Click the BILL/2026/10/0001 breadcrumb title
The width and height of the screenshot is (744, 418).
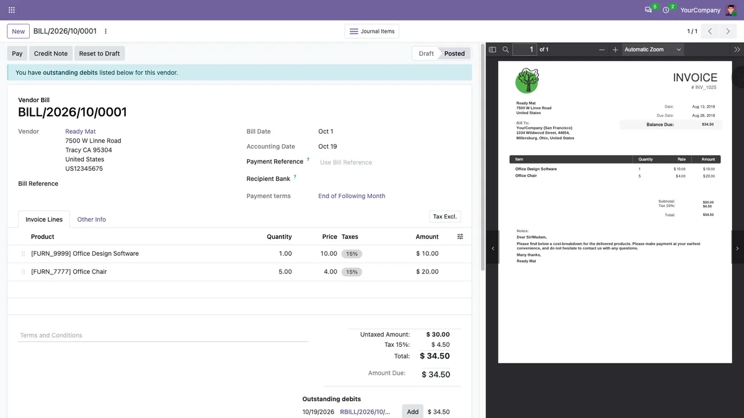pyautogui.click(x=65, y=31)
